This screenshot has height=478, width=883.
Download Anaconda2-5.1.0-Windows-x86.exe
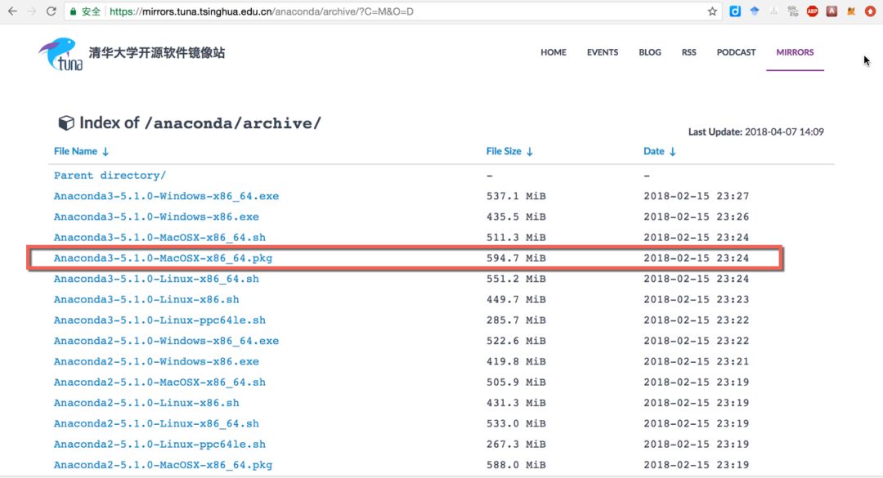point(156,361)
